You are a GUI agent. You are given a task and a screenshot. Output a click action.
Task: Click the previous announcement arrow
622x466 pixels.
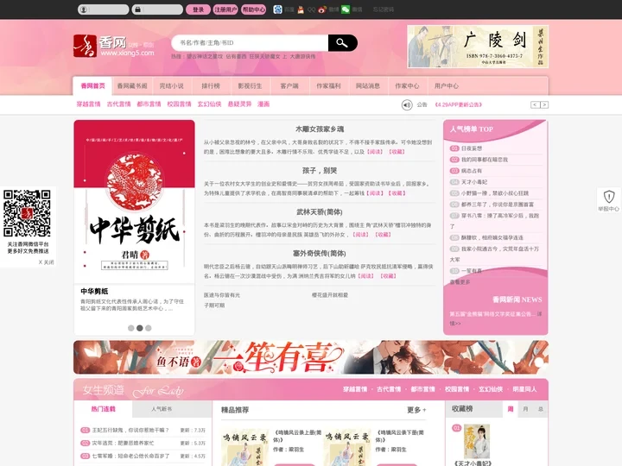pyautogui.click(x=535, y=104)
